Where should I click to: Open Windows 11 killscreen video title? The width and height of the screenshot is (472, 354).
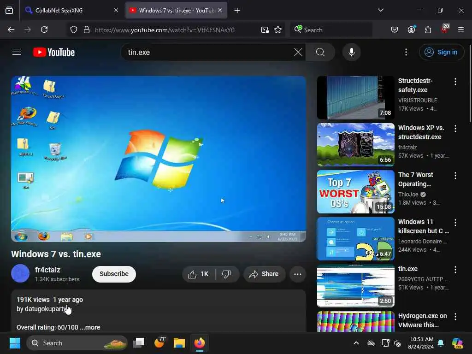[x=423, y=226]
